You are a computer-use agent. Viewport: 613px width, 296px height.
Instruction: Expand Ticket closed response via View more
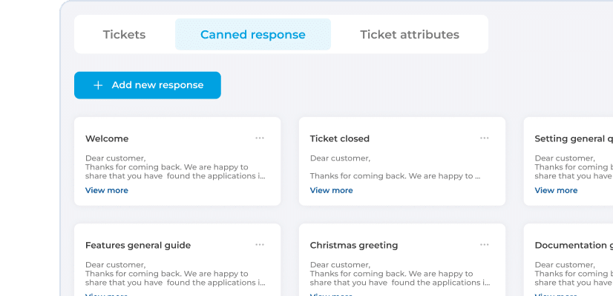pos(331,190)
